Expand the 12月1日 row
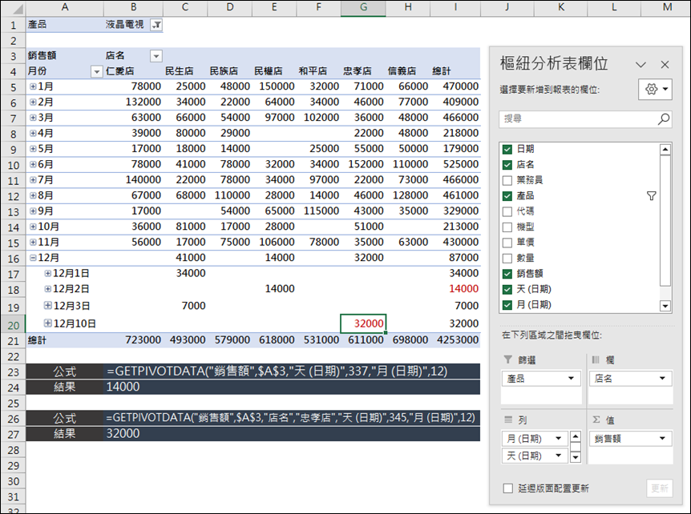The width and height of the screenshot is (691, 514). tap(47, 273)
